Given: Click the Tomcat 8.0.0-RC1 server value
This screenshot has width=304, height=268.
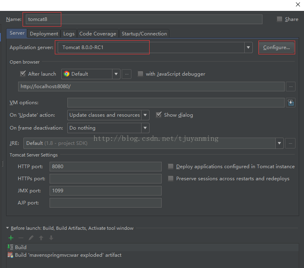Looking at the screenshot, I should pyautogui.click(x=83, y=47).
